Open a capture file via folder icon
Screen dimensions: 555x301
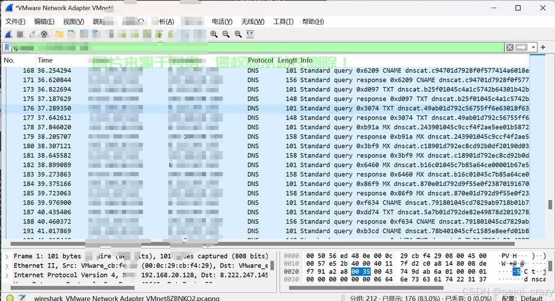tap(59, 34)
